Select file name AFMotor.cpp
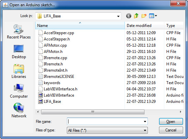The height and width of the screenshot is (139, 188). click(55, 45)
